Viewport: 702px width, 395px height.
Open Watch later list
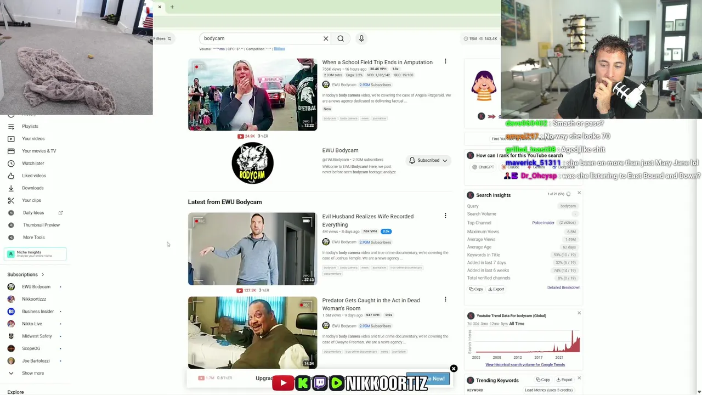click(x=33, y=163)
